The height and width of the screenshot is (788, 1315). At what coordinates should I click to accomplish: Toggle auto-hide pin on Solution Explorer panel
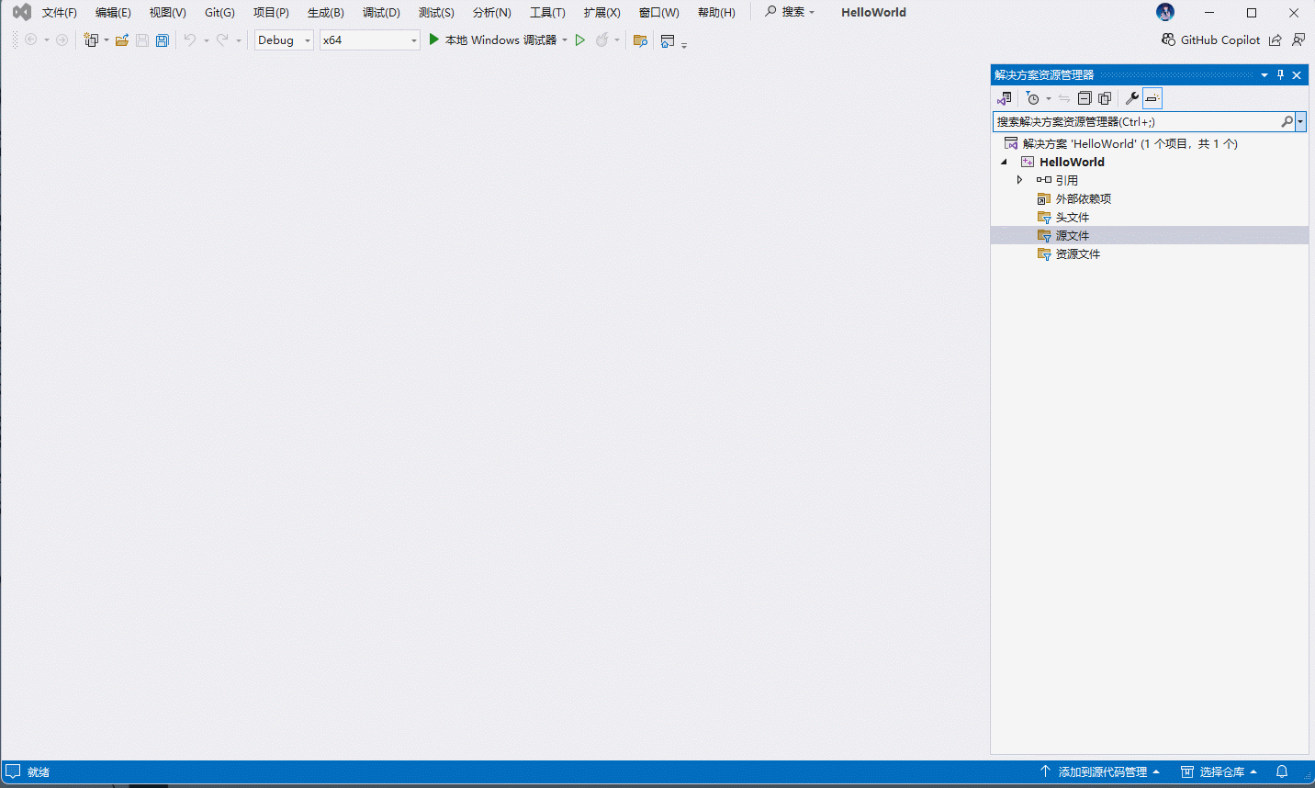[x=1280, y=75]
